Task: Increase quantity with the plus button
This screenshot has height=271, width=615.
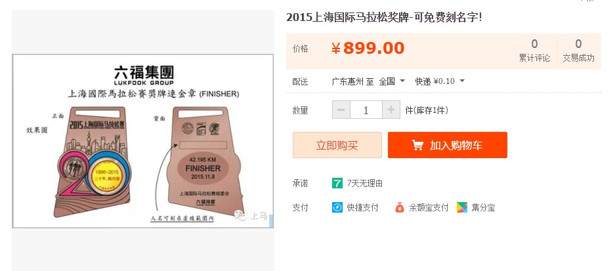Action: pos(391,110)
